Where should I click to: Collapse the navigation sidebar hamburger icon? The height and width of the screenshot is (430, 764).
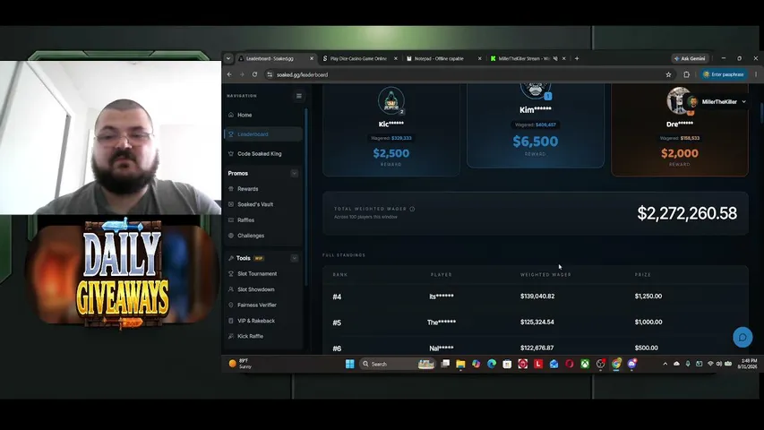tap(298, 96)
